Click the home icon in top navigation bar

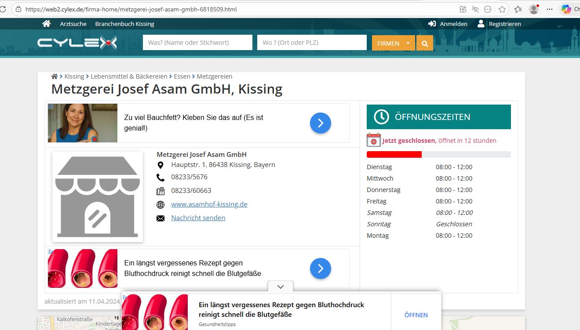(x=47, y=24)
